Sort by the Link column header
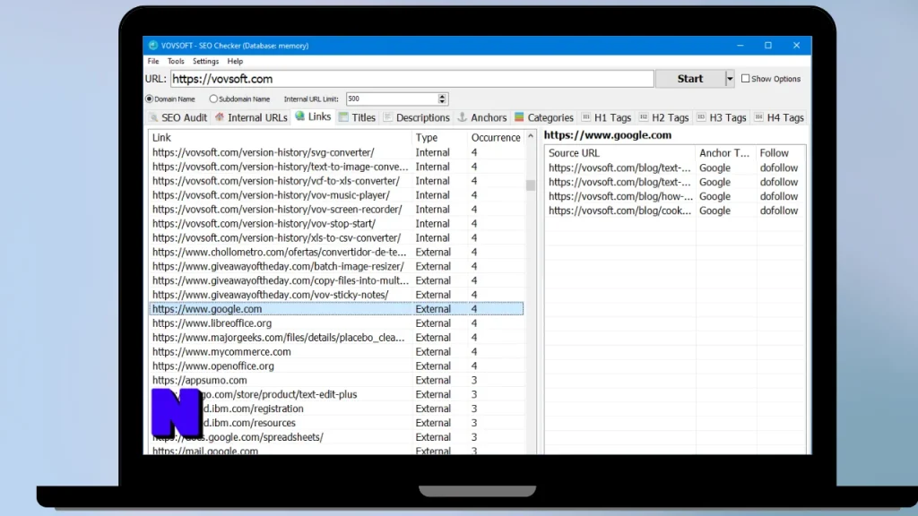Viewport: 918px width, 516px height. tap(280, 137)
